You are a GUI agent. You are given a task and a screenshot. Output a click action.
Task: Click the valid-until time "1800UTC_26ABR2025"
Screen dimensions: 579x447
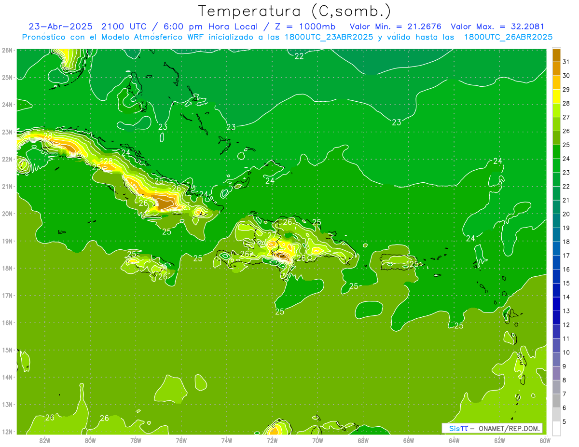click(508, 37)
